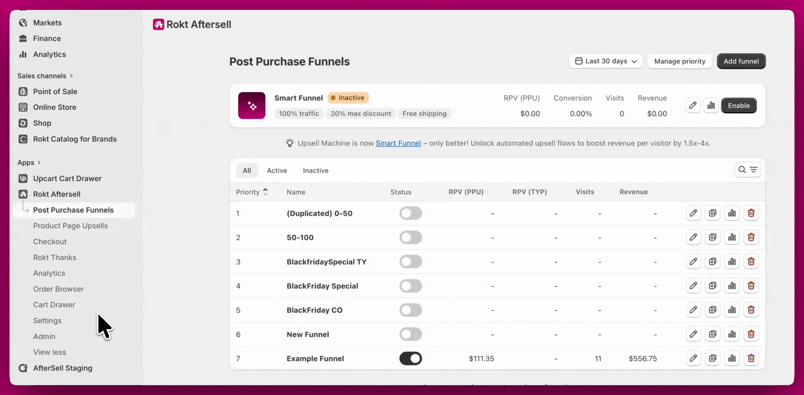
Task: Open search and filter for funnels
Action: (748, 170)
